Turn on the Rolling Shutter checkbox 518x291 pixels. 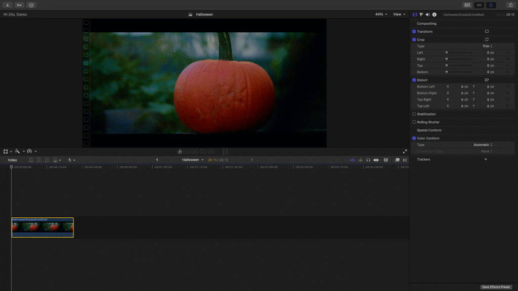point(414,122)
